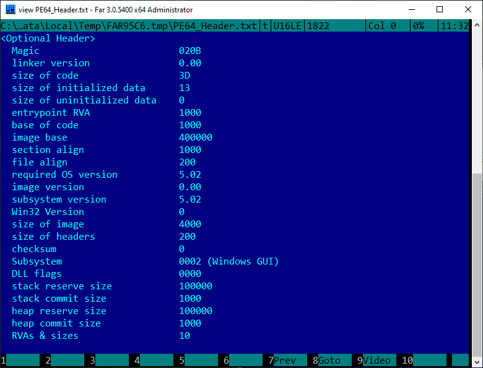Click the image base value 400000

pos(196,138)
